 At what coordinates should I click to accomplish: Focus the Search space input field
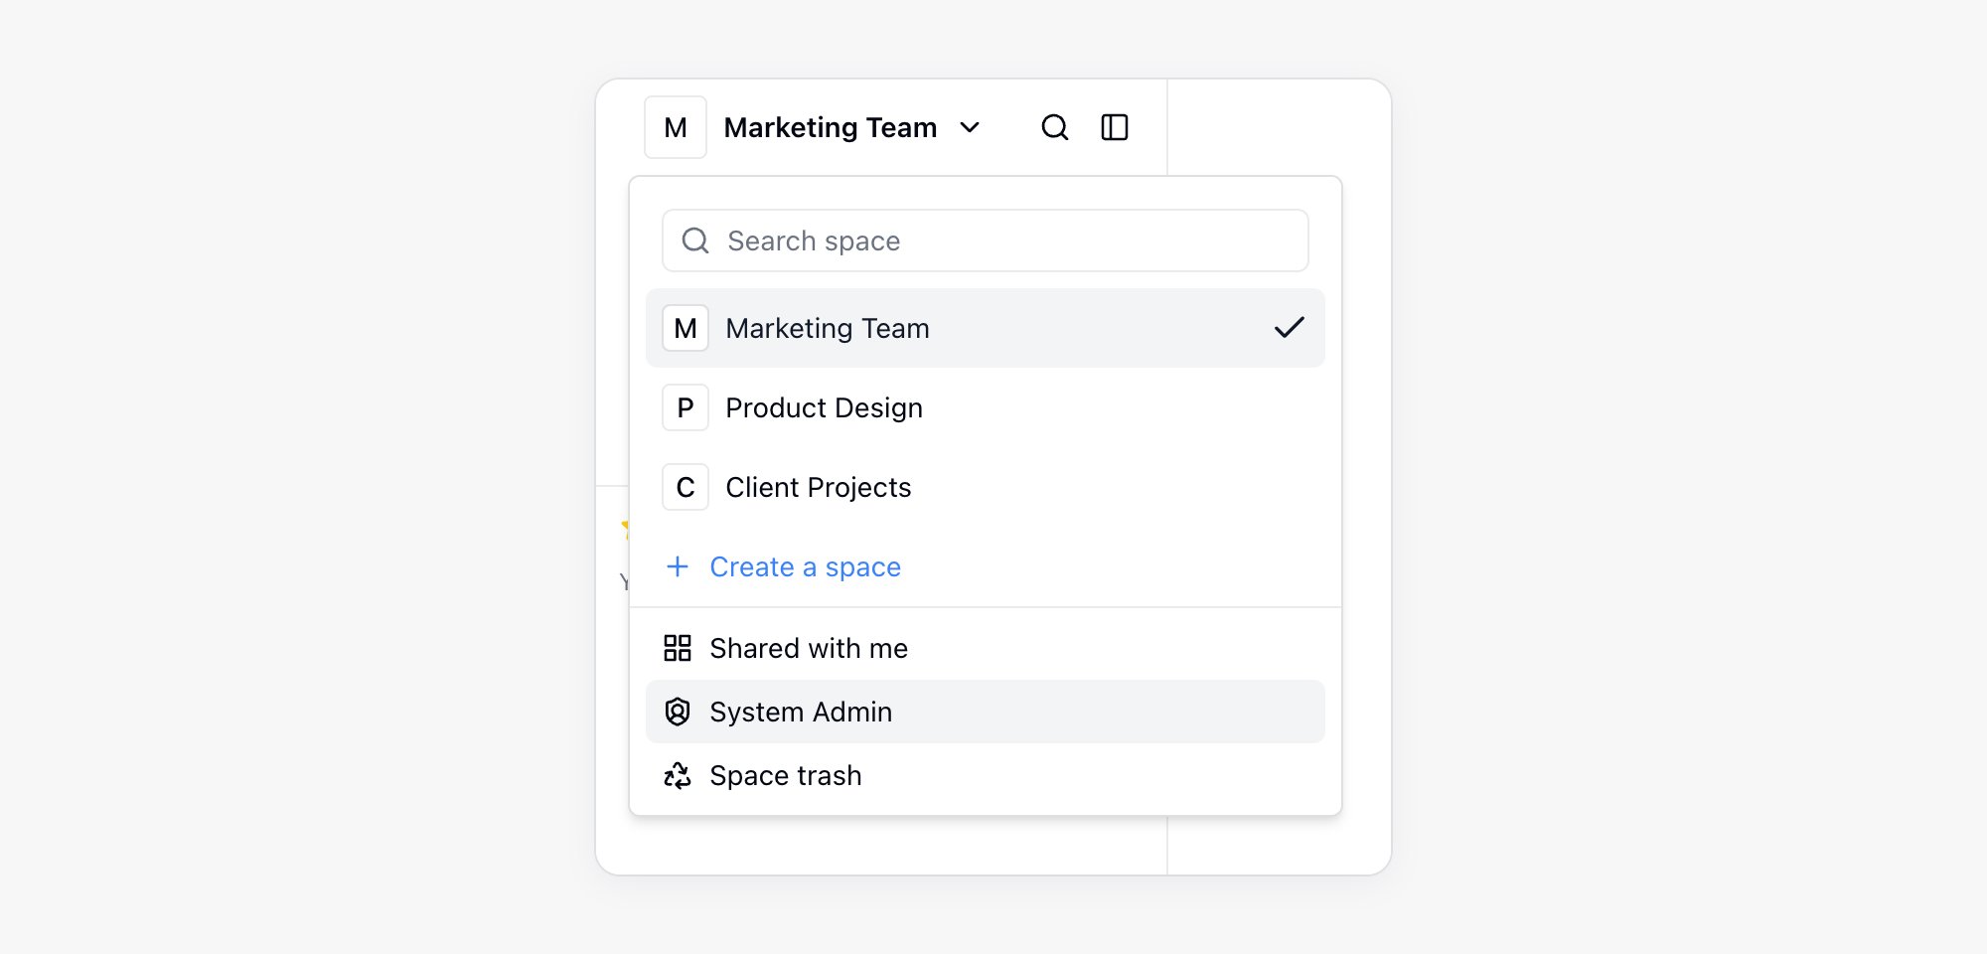[986, 240]
